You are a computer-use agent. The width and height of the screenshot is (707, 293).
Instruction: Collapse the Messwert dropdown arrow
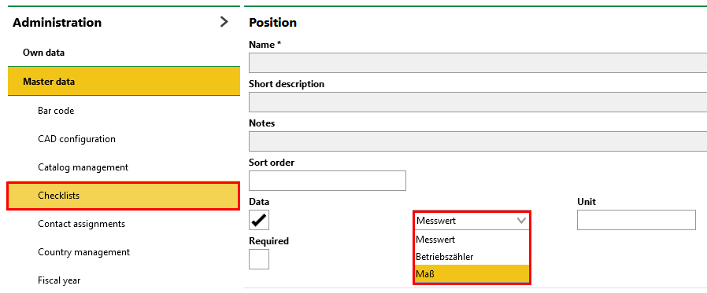click(521, 221)
